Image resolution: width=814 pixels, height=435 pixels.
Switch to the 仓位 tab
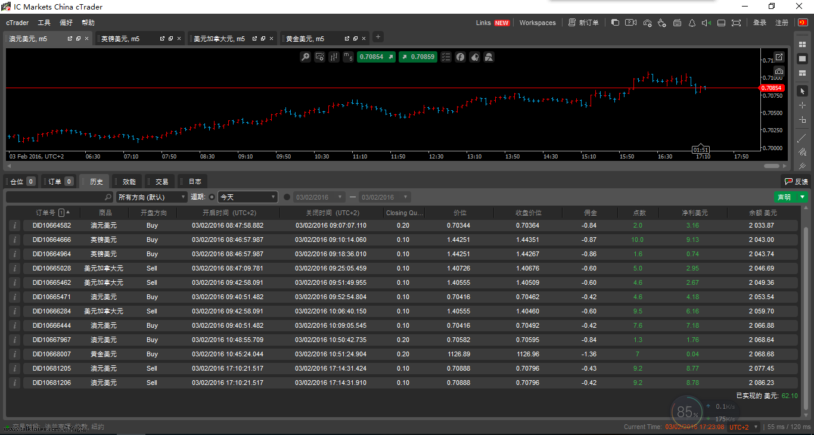coord(21,182)
